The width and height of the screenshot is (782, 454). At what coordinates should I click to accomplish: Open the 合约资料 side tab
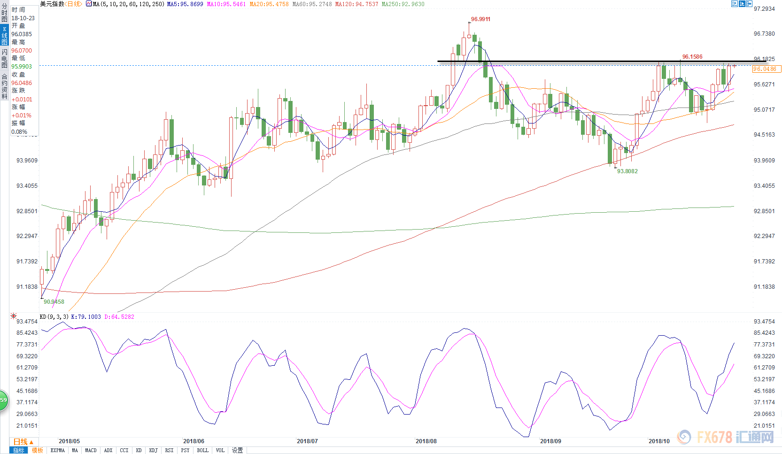click(4, 86)
